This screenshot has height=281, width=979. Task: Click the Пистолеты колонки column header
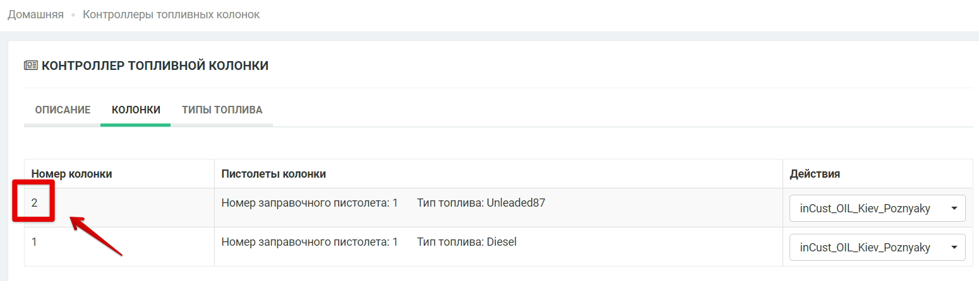[273, 174]
